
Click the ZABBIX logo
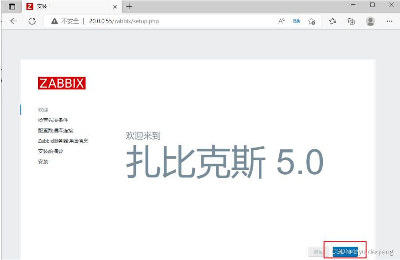[62, 83]
